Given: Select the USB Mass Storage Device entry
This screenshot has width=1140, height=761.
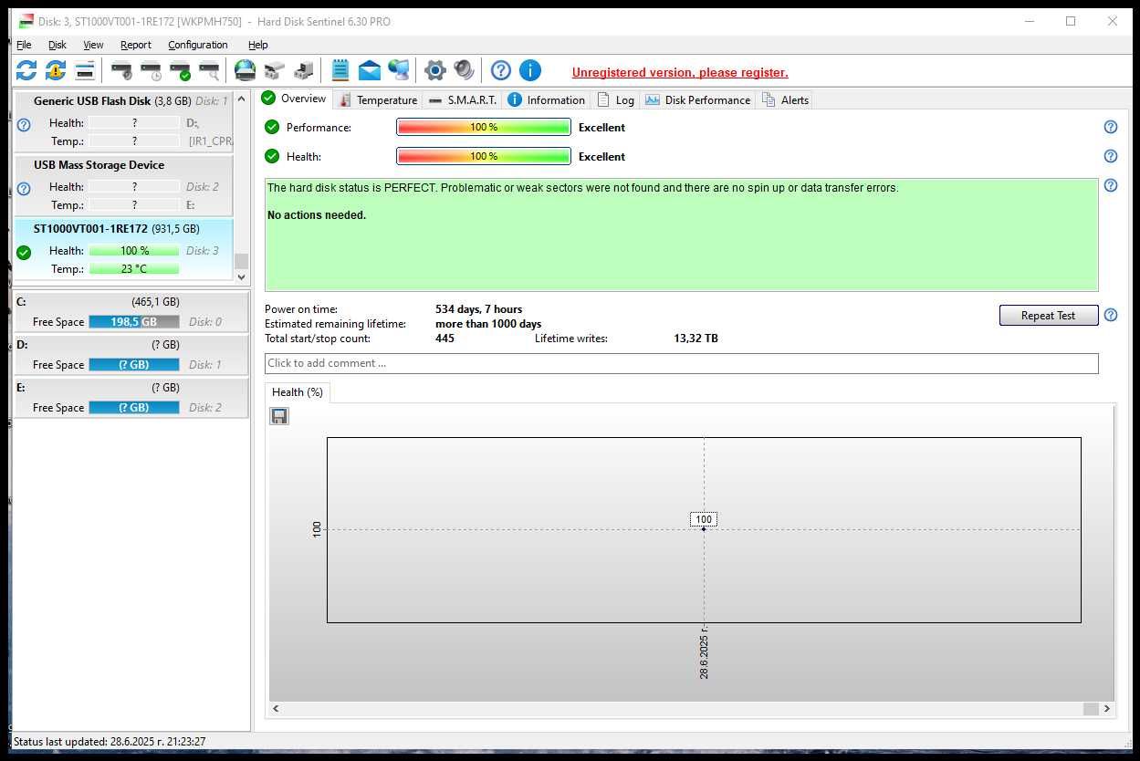Looking at the screenshot, I should pos(123,185).
